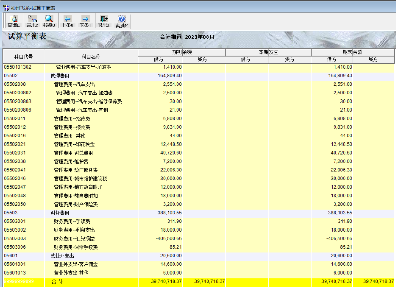Select account code 05502016
Viewport: 396px width, 287px height.
(x=15, y=136)
